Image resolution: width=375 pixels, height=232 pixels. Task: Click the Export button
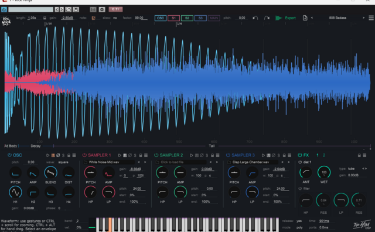point(285,18)
